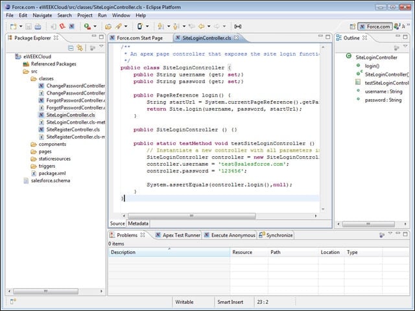This screenshot has width=415, height=311.
Task: Click the Back navigation arrow icon
Action: pyautogui.click(x=202, y=26)
